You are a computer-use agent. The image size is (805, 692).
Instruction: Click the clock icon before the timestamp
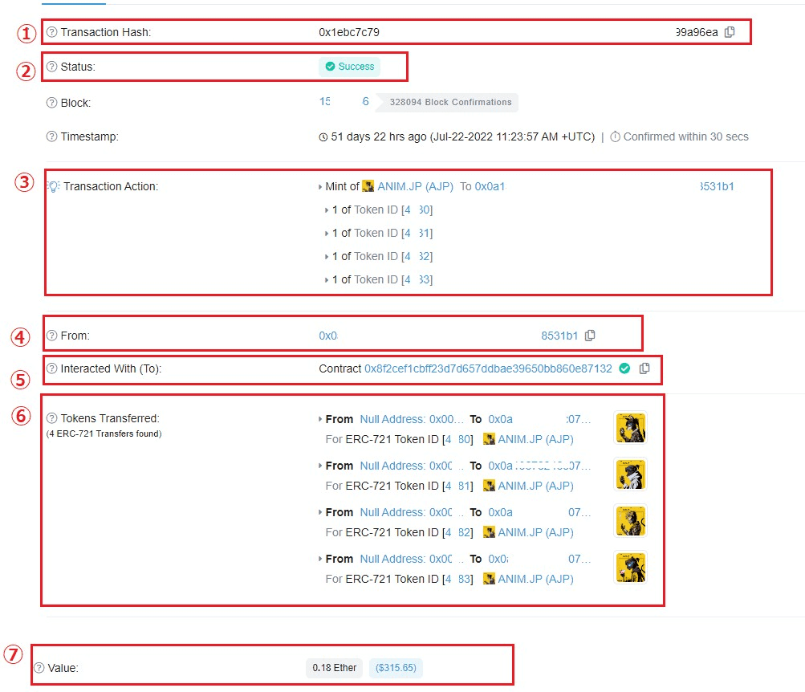323,136
